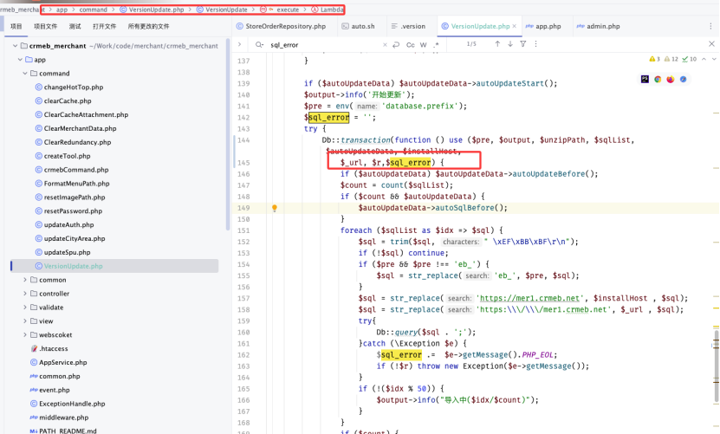Screen dimensions: 720x434
Task: Open in PhpStorm built-in preview icon
Action: 645,79
